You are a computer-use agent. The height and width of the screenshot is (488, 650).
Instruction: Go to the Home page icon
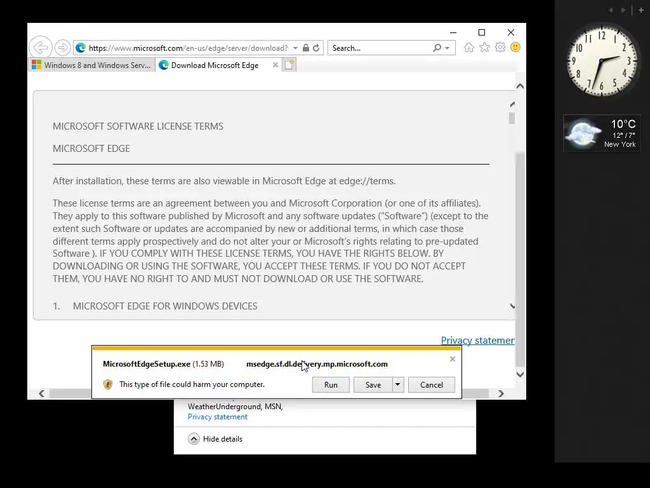point(469,47)
